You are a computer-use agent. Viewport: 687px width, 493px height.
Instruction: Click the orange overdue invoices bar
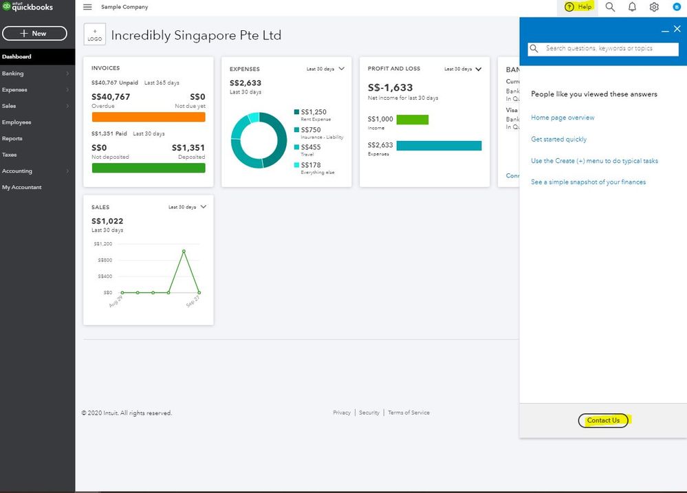[149, 117]
